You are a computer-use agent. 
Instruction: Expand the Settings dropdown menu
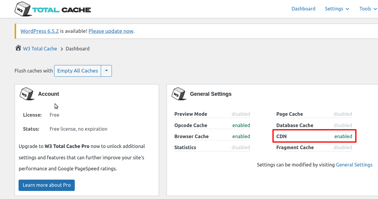coord(337,9)
